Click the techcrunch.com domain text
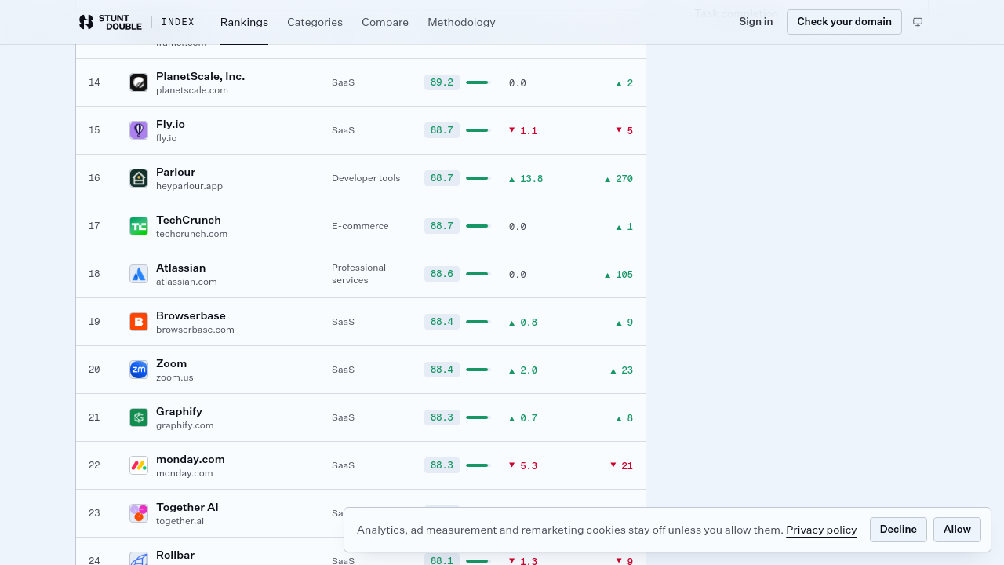The height and width of the screenshot is (565, 1004). [x=191, y=234]
